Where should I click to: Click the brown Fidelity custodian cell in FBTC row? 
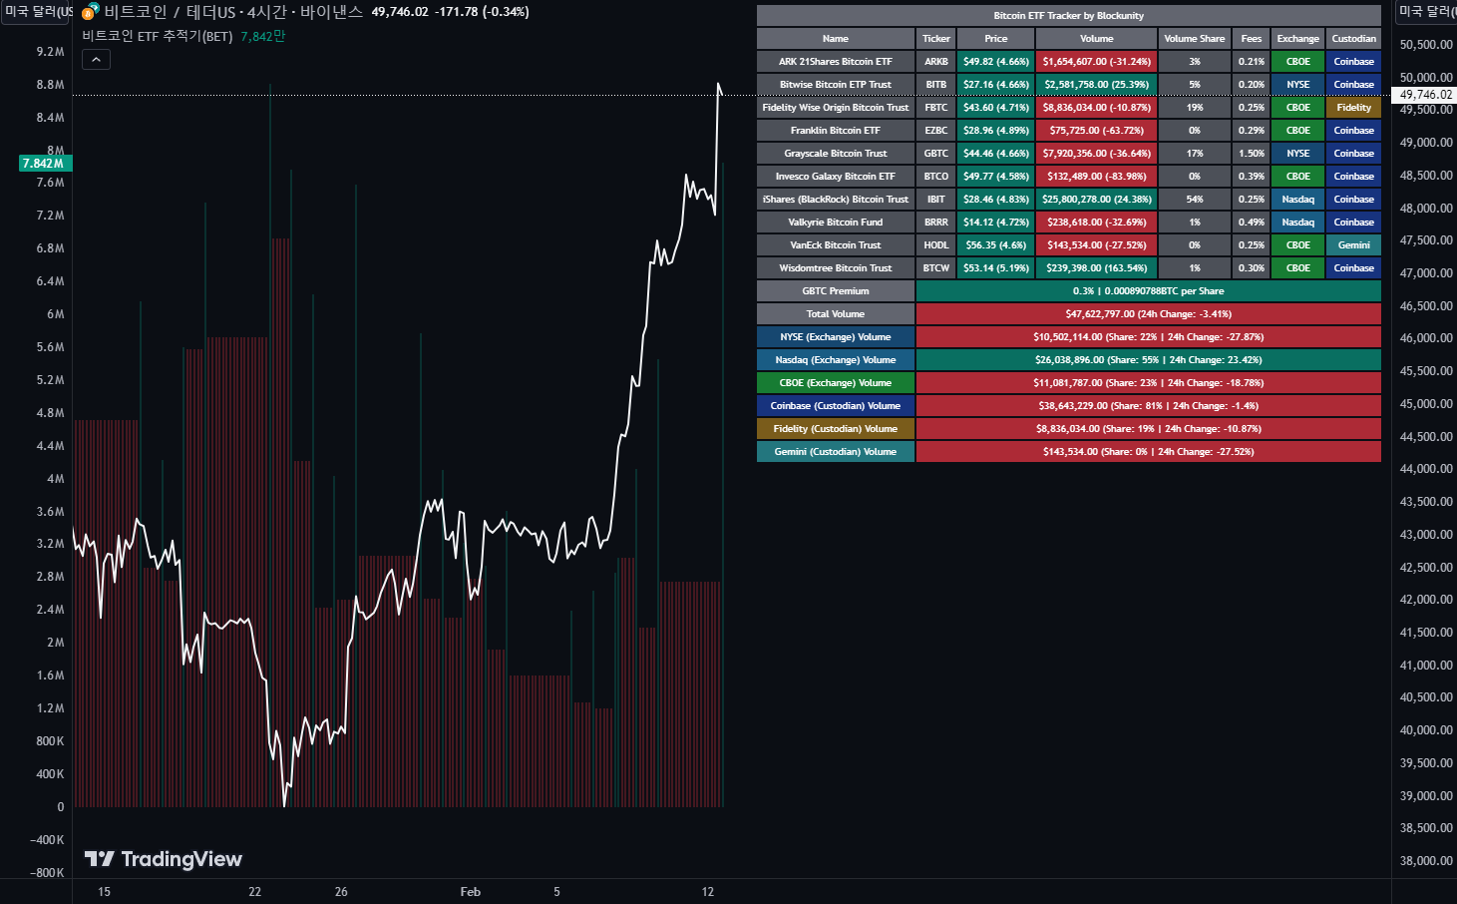1354,108
